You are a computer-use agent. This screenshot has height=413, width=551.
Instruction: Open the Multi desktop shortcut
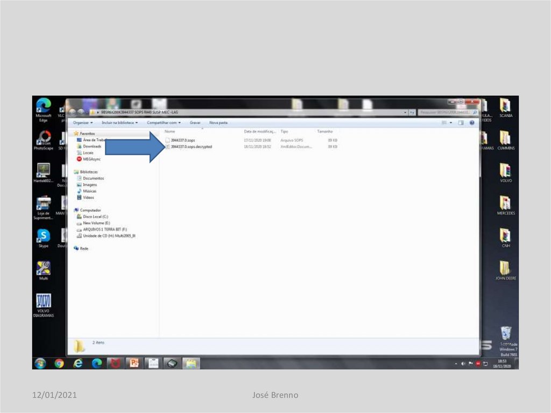pos(43,270)
